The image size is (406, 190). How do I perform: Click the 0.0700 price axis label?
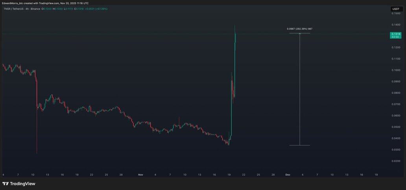click(395, 104)
